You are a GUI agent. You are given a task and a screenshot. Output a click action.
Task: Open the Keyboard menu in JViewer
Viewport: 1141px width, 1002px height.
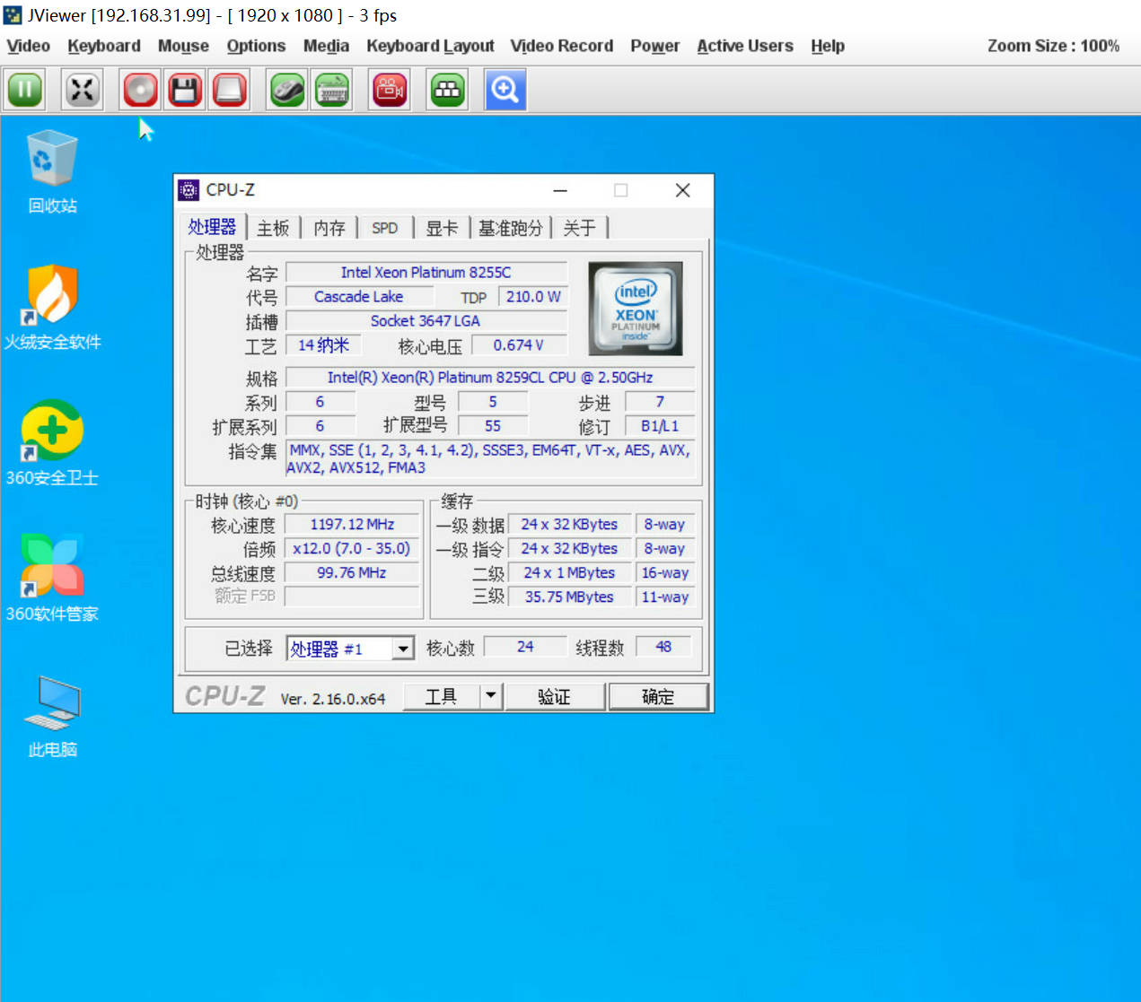pyautogui.click(x=104, y=46)
